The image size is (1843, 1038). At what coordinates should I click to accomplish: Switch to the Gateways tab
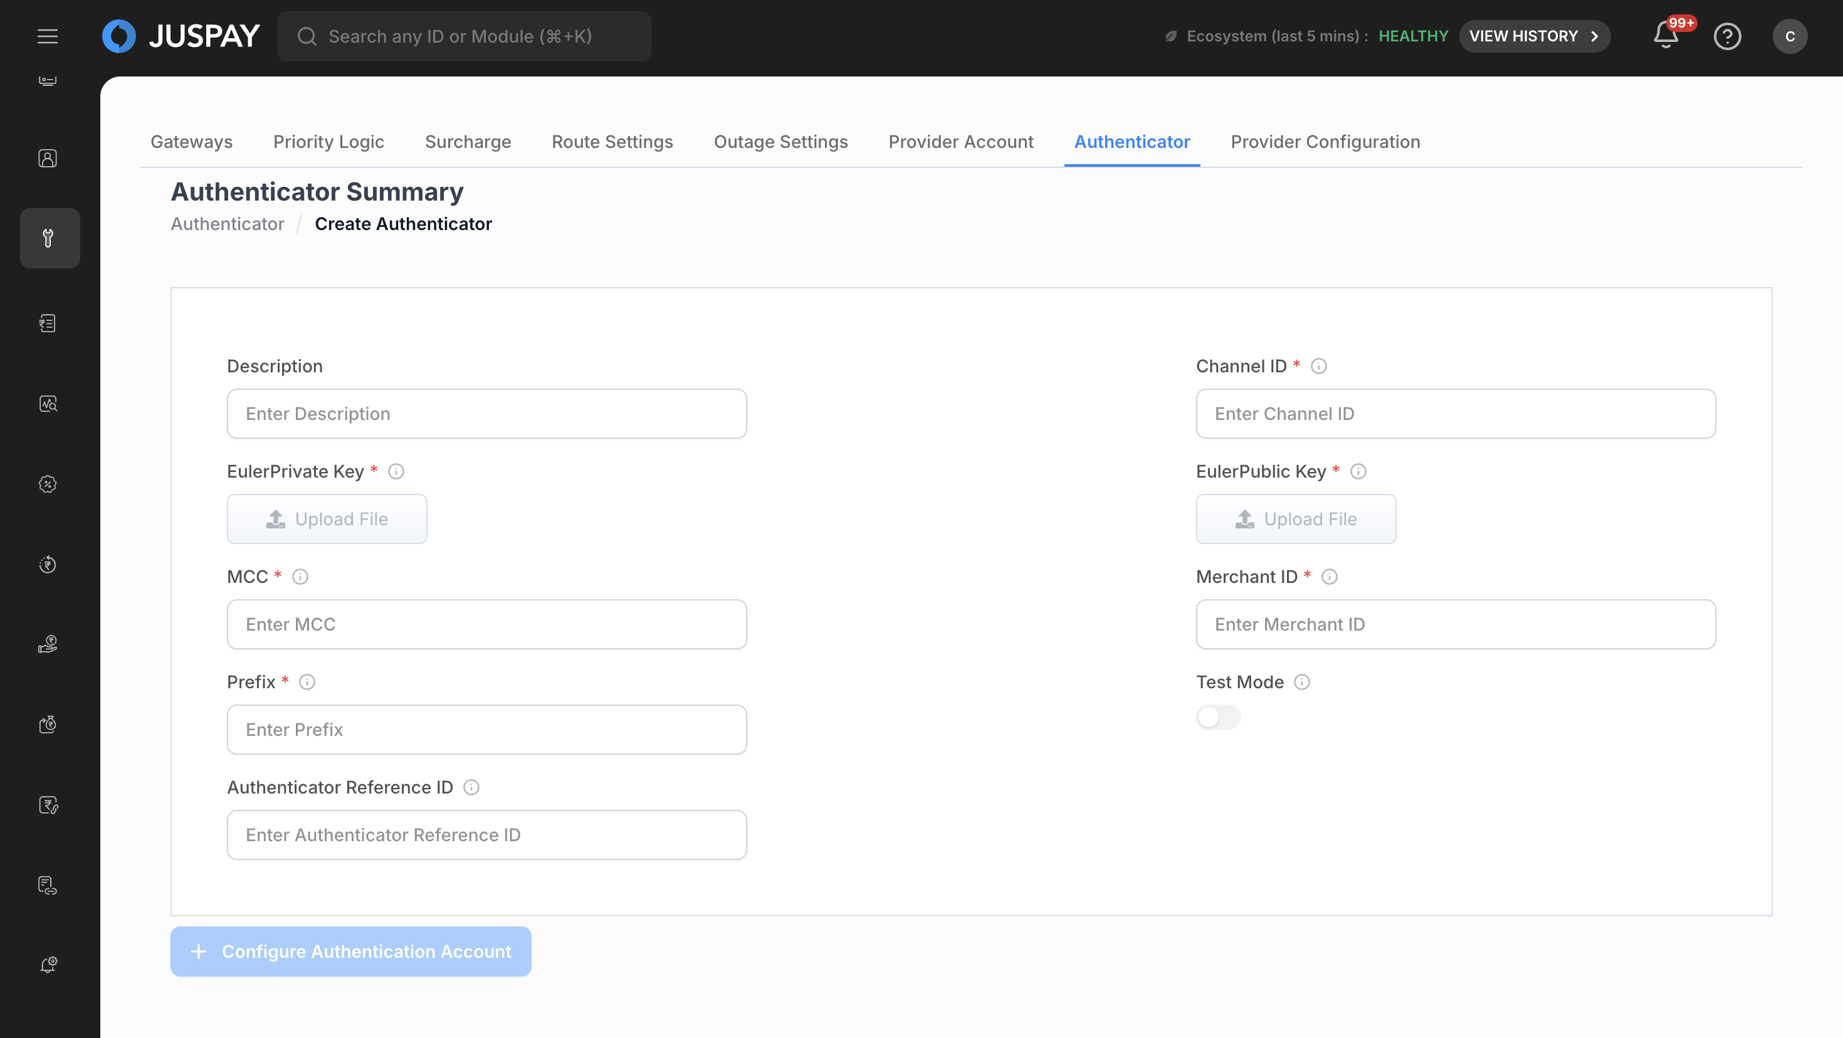pyautogui.click(x=191, y=142)
